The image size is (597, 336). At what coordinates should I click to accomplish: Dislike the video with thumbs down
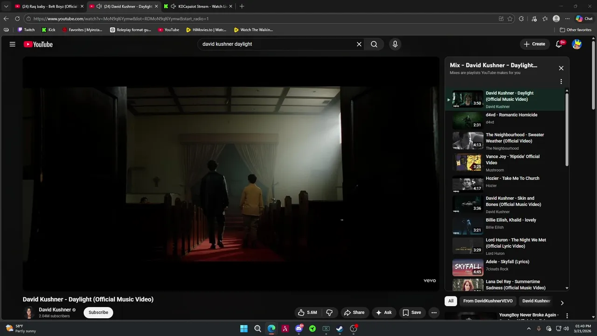point(329,313)
